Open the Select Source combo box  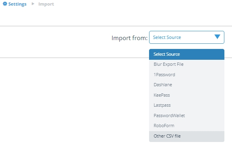tap(187, 37)
